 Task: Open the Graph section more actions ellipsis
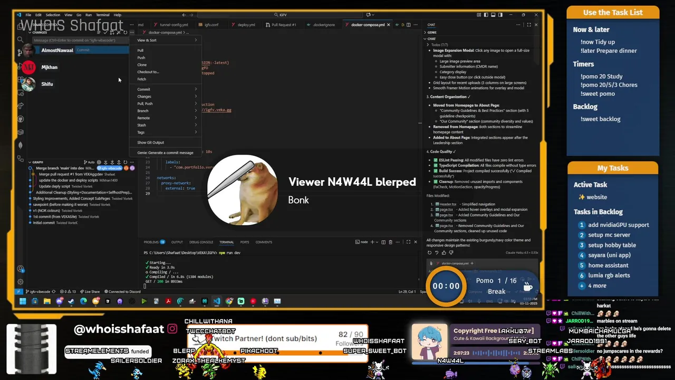132,163
